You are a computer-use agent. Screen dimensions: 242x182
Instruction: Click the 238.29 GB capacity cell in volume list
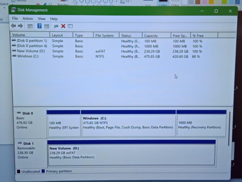coord(152,51)
